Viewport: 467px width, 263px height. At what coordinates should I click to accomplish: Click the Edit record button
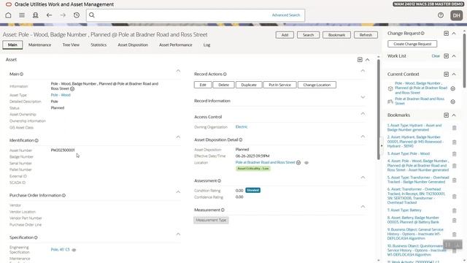203,85
